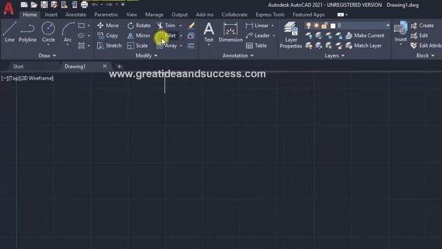Click the Open folder icon
Viewport: 442px width, 249px height.
click(34, 5)
